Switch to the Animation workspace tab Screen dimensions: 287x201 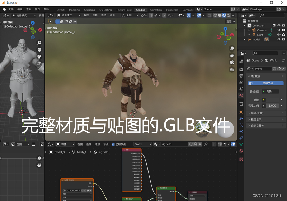click(156, 10)
